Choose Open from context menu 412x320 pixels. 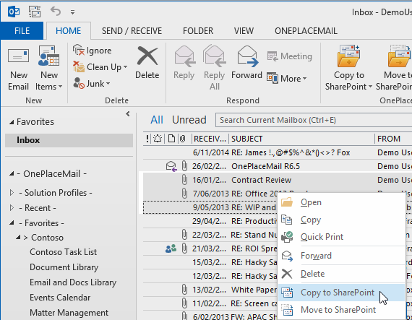[x=342, y=202]
